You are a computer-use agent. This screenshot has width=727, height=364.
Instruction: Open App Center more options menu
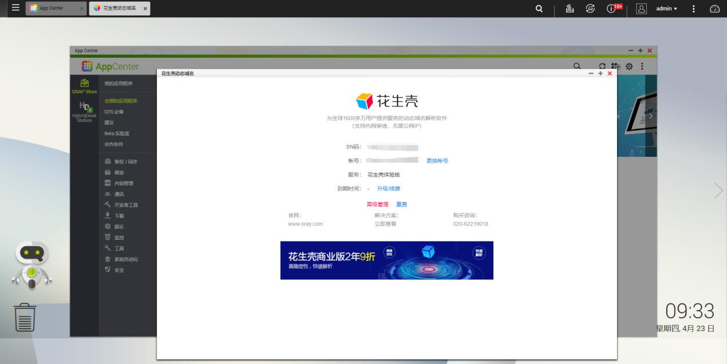tap(642, 66)
